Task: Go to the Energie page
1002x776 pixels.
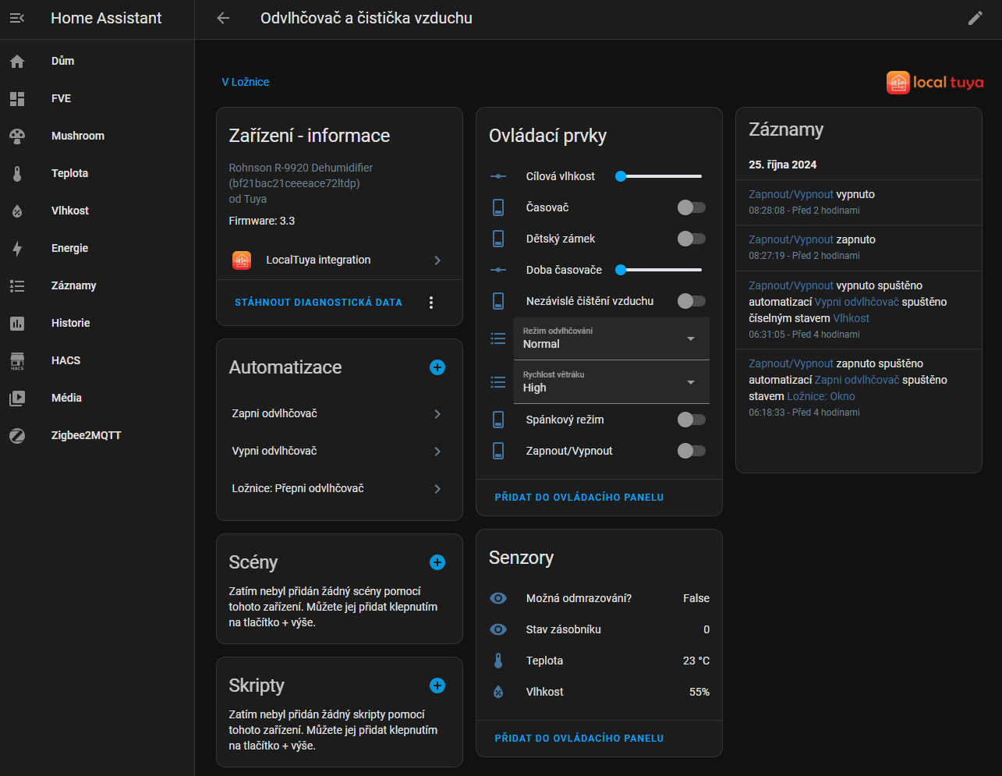Action: pyautogui.click(x=97, y=248)
